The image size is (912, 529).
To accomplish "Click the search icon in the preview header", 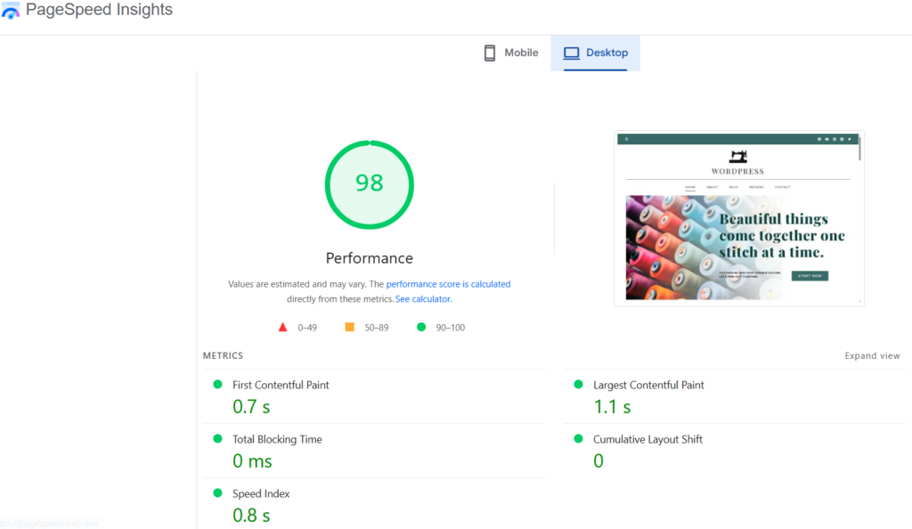I will click(626, 139).
